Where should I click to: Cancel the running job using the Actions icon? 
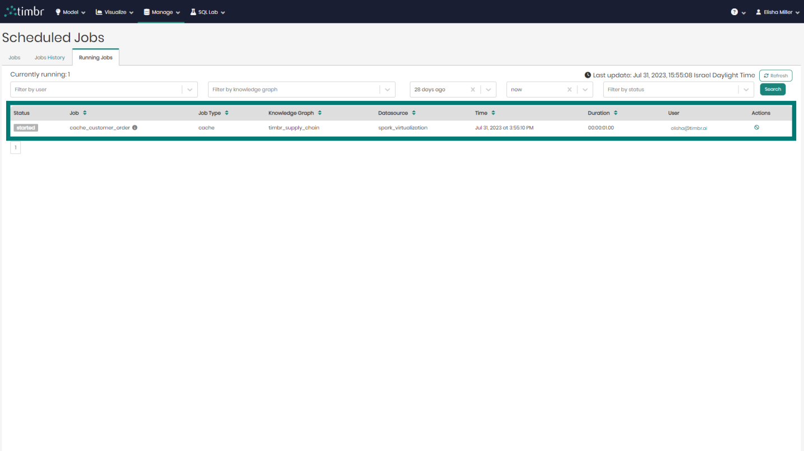[756, 127]
